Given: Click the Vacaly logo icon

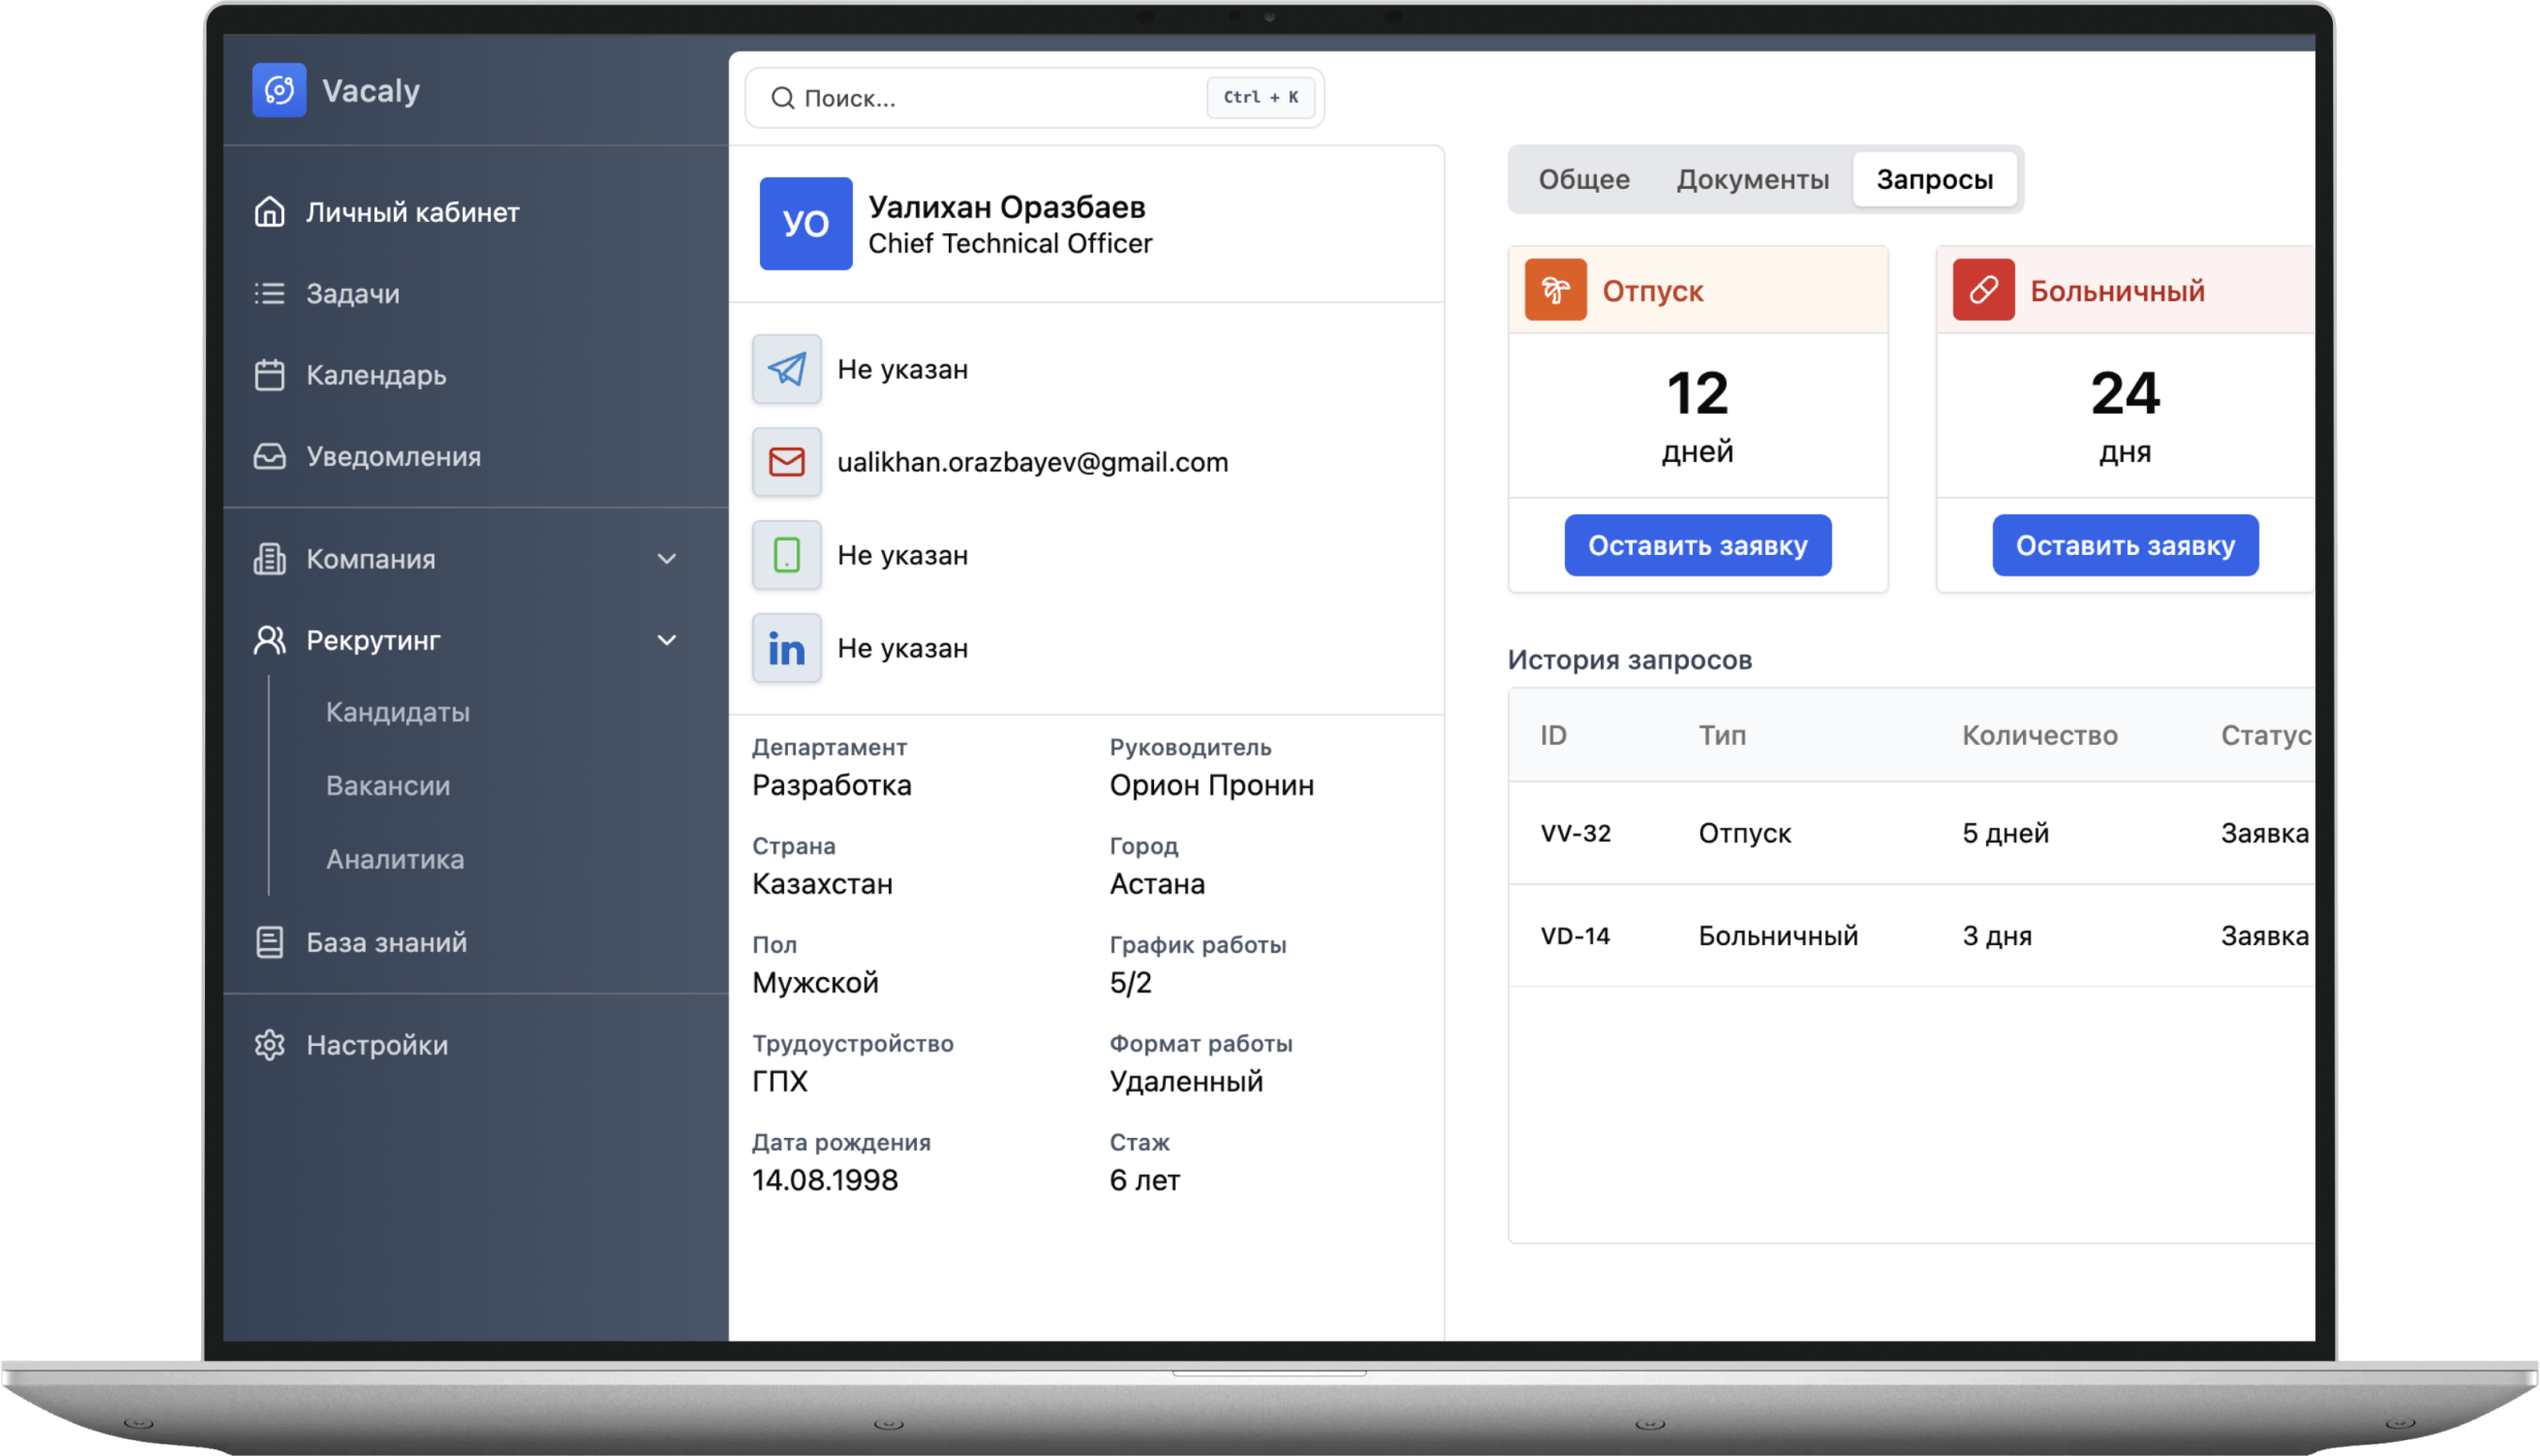Looking at the screenshot, I should point(279,90).
